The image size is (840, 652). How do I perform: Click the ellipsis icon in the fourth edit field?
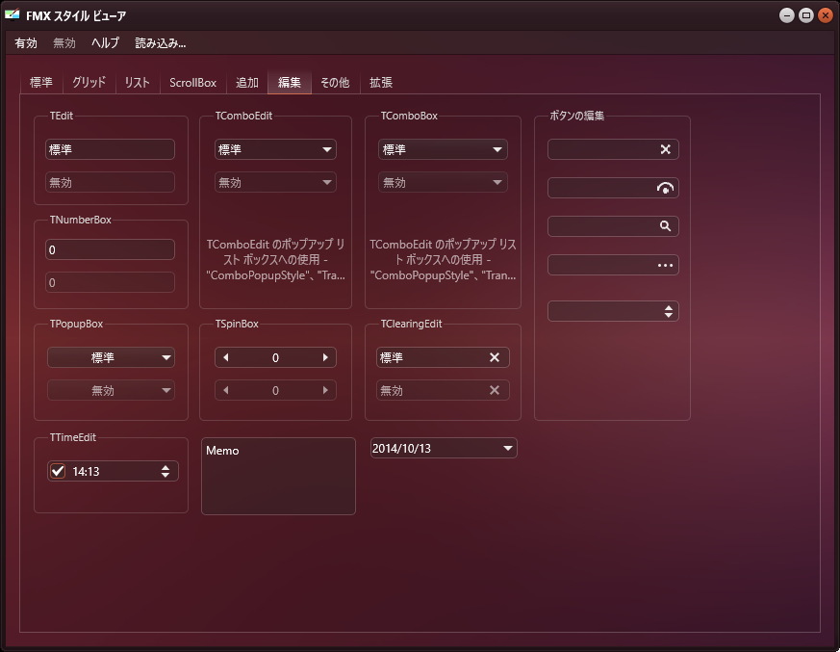[664, 265]
